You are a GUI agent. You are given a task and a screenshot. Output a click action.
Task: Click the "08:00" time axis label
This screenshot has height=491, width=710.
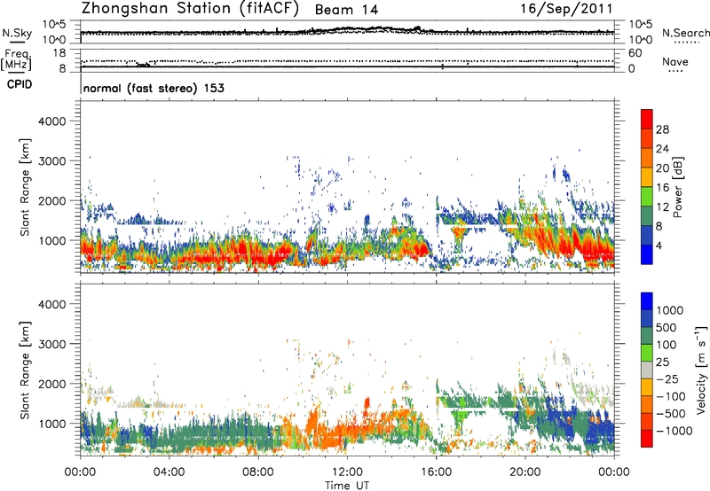coord(258,472)
